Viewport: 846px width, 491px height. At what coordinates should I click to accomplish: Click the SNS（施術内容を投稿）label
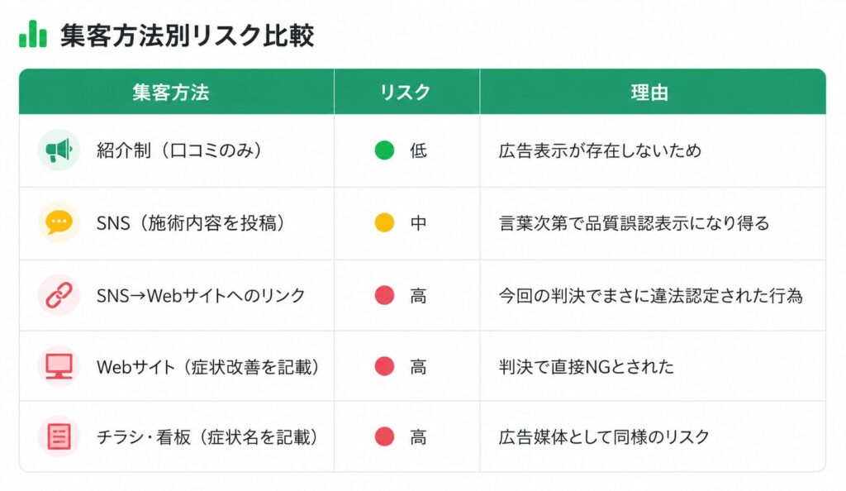tap(191, 223)
